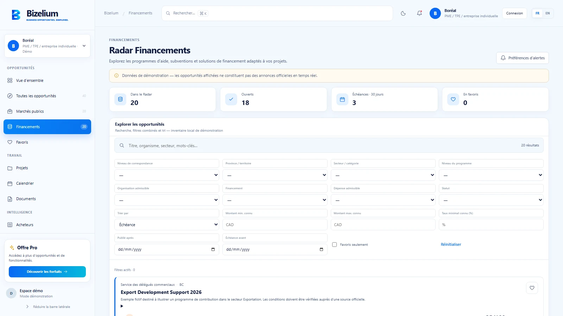Click the Espace démo avatar
Viewport: 563px width, 316px height.
coord(11,293)
